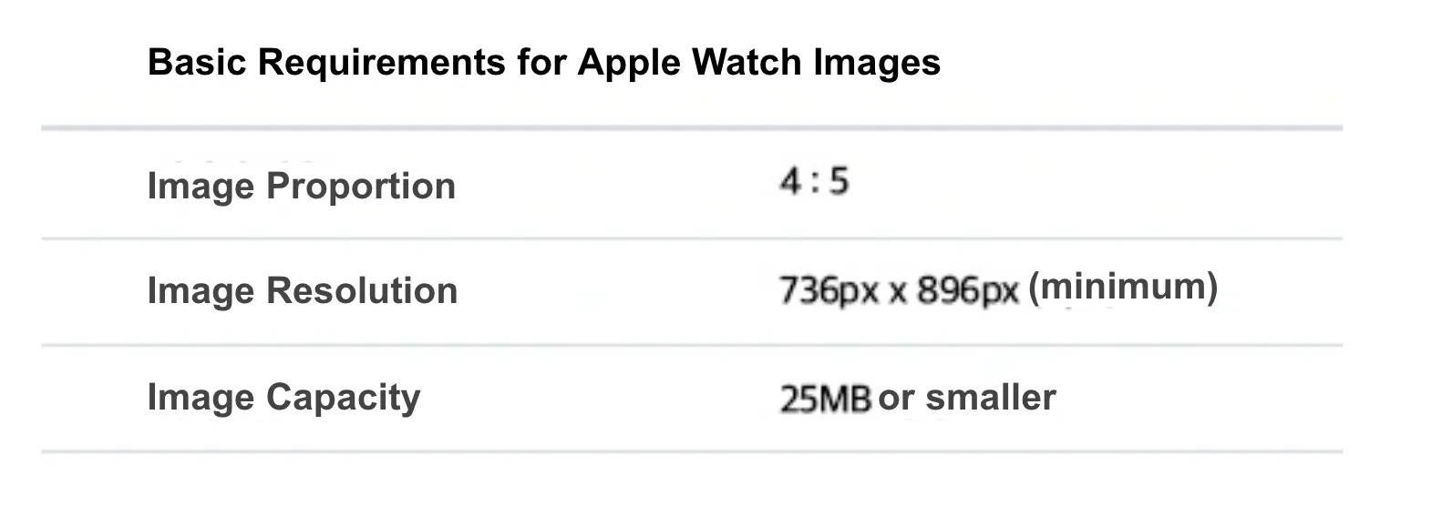Click the word Resolution in the second row
This screenshot has width=1442, height=506.
[x=362, y=291]
